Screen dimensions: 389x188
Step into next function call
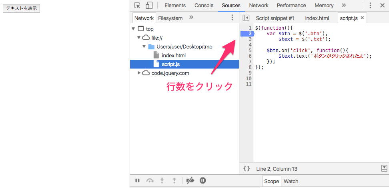pyautogui.click(x=162, y=180)
